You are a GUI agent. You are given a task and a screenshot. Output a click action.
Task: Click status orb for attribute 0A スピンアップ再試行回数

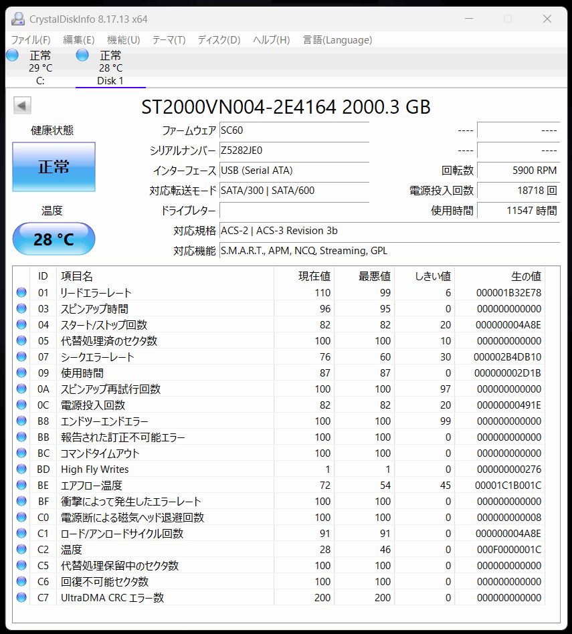click(x=21, y=389)
